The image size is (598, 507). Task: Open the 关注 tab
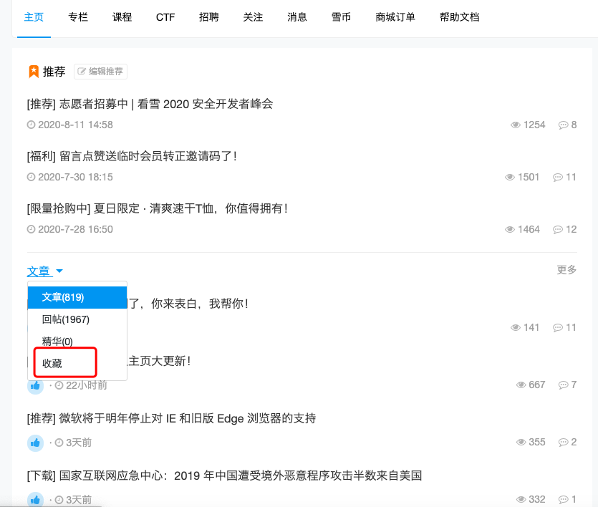(253, 17)
